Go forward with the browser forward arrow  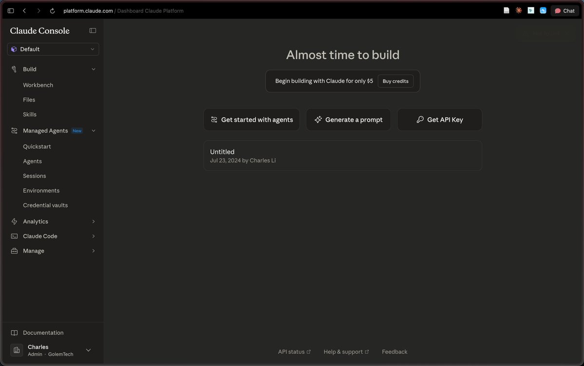click(x=38, y=11)
